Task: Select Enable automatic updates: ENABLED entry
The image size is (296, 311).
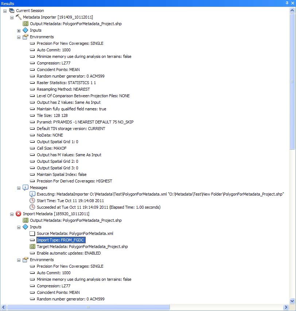Action: (x=69, y=253)
